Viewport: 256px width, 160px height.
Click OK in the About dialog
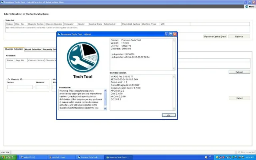coord(169,115)
